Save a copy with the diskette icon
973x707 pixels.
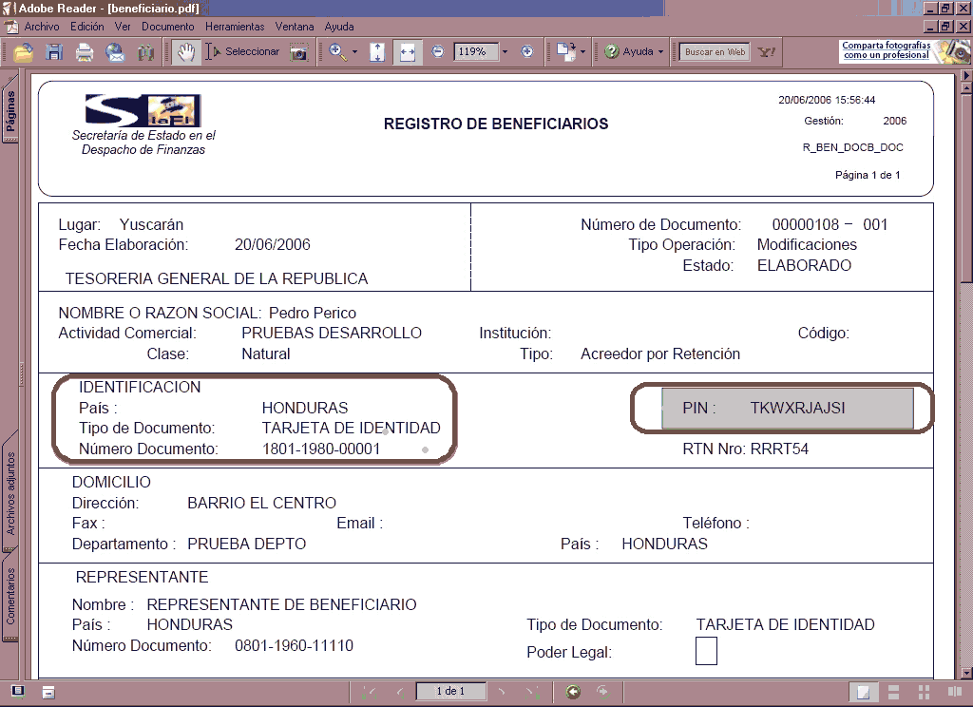[x=54, y=52]
